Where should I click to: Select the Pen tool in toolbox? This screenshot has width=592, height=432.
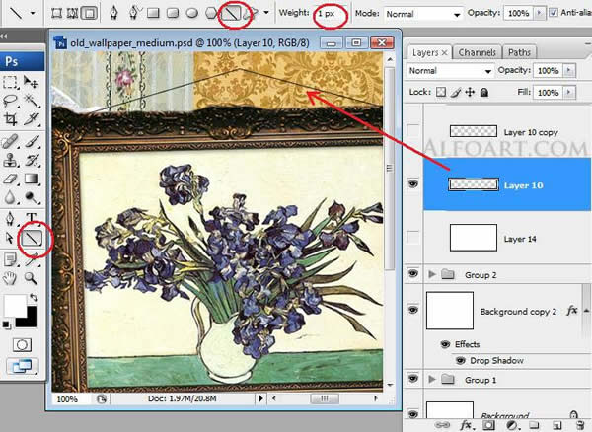click(x=10, y=218)
